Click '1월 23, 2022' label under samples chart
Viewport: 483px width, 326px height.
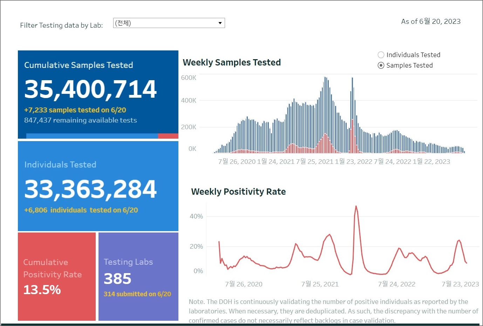tap(354, 161)
